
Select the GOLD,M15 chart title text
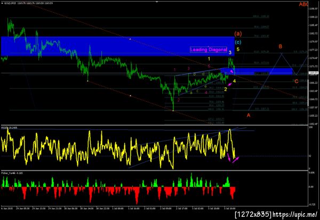point(10,3)
